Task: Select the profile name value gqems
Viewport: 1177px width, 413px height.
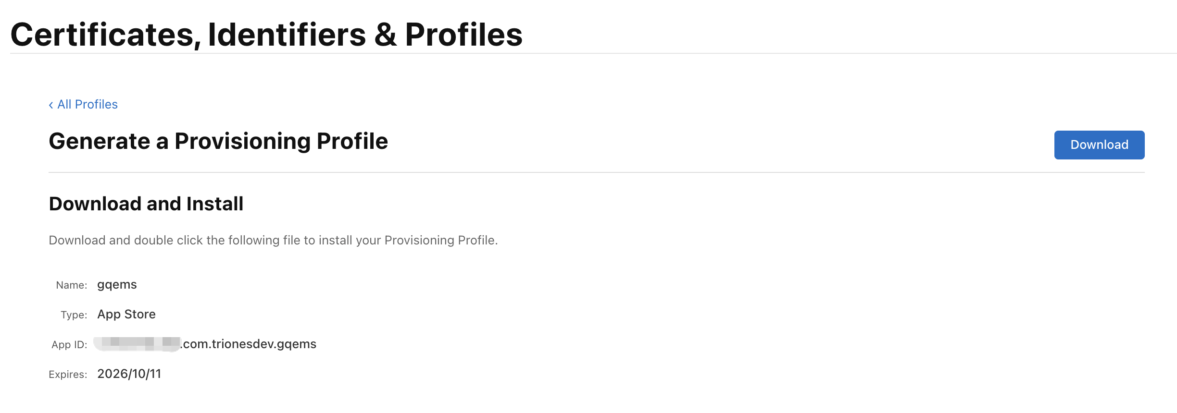Action: [x=117, y=285]
